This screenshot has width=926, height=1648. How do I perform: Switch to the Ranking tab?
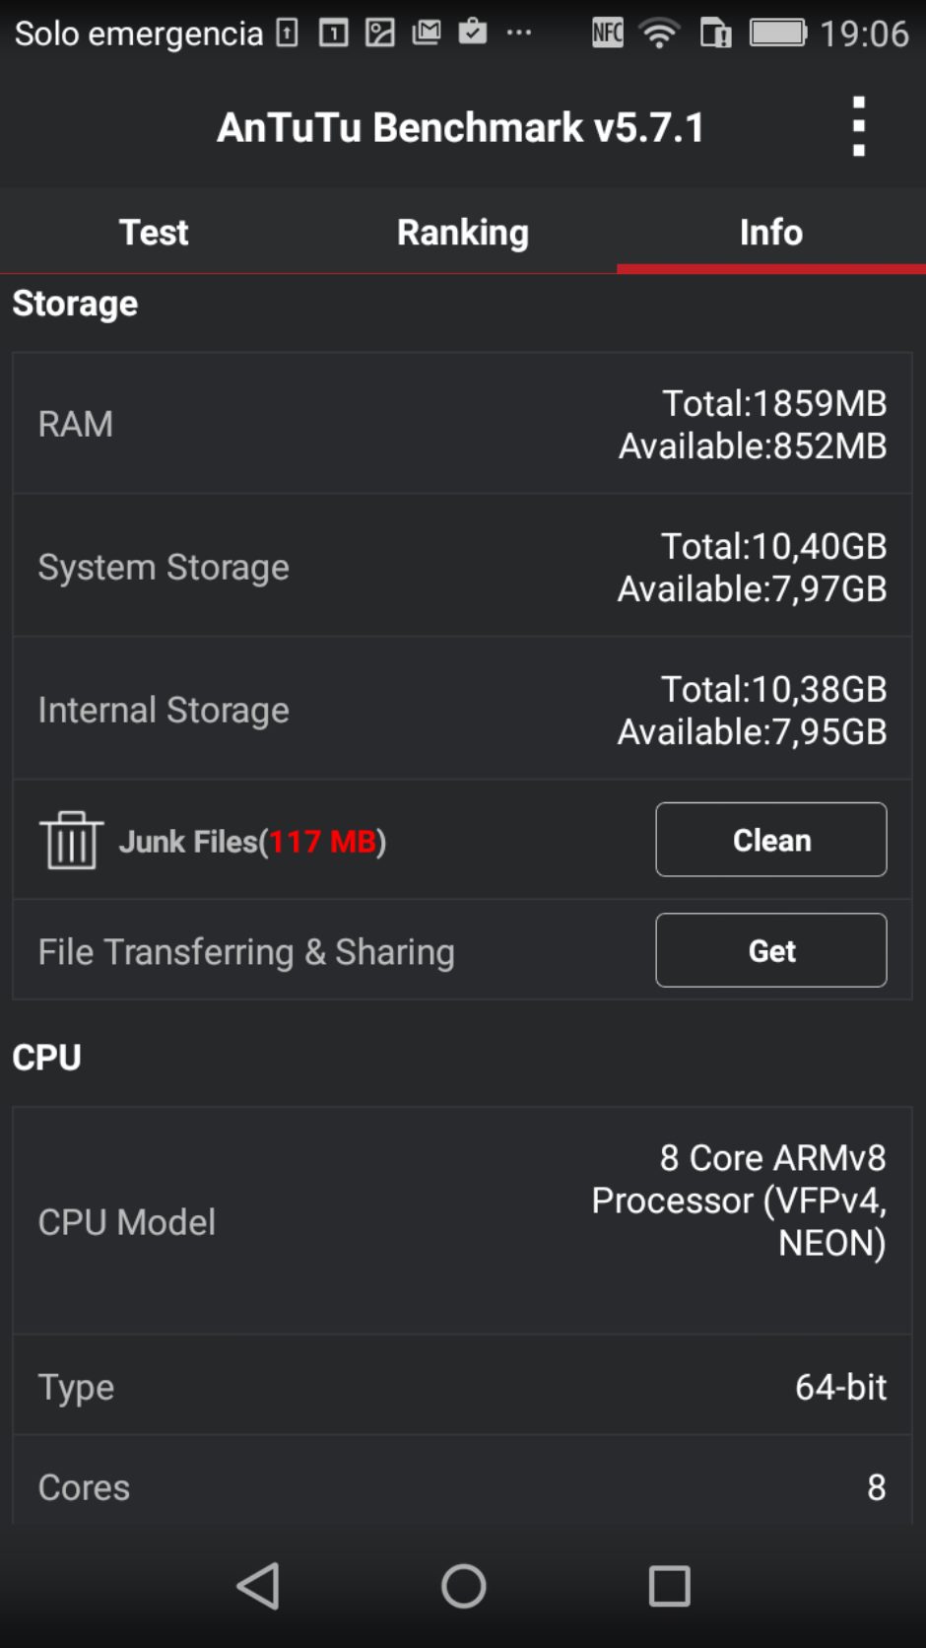pos(463,233)
